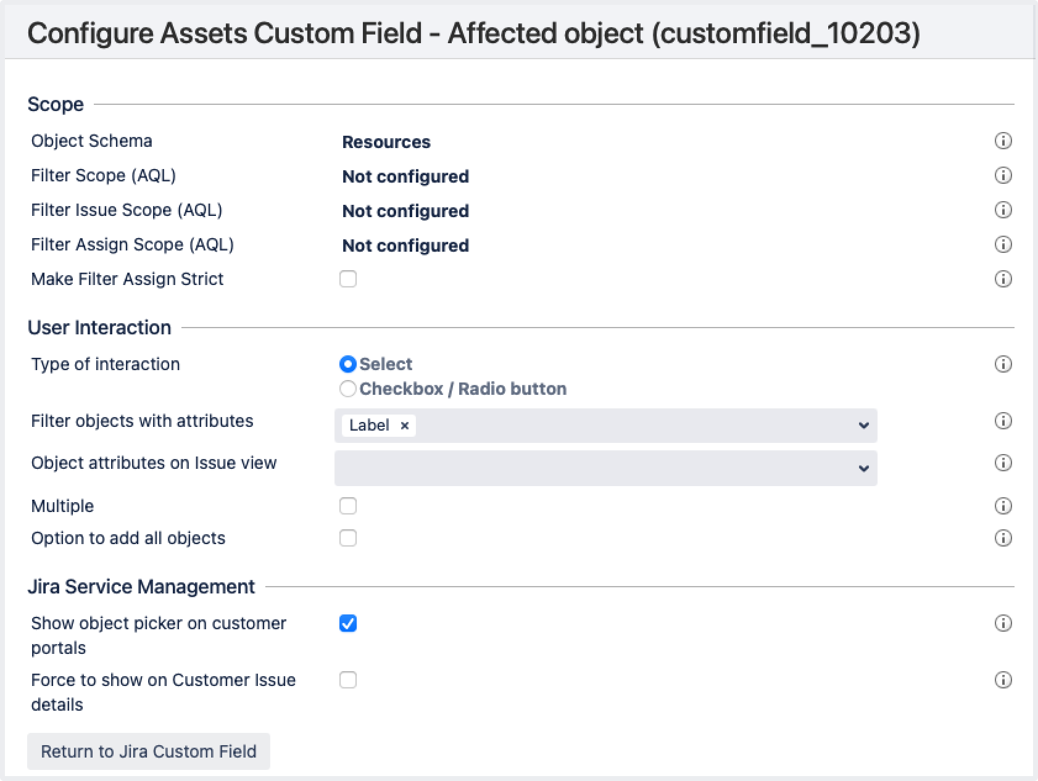
Task: Enable Make Filter Assign Strict
Action: pos(349,279)
